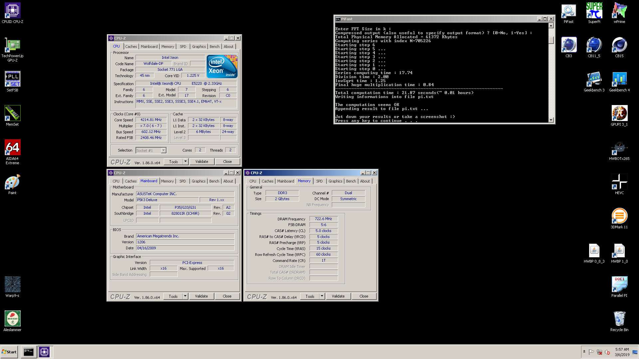Viewport: 639px width, 359px height.
Task: Launch CB11_5 desktop shortcut
Action: pos(594,48)
